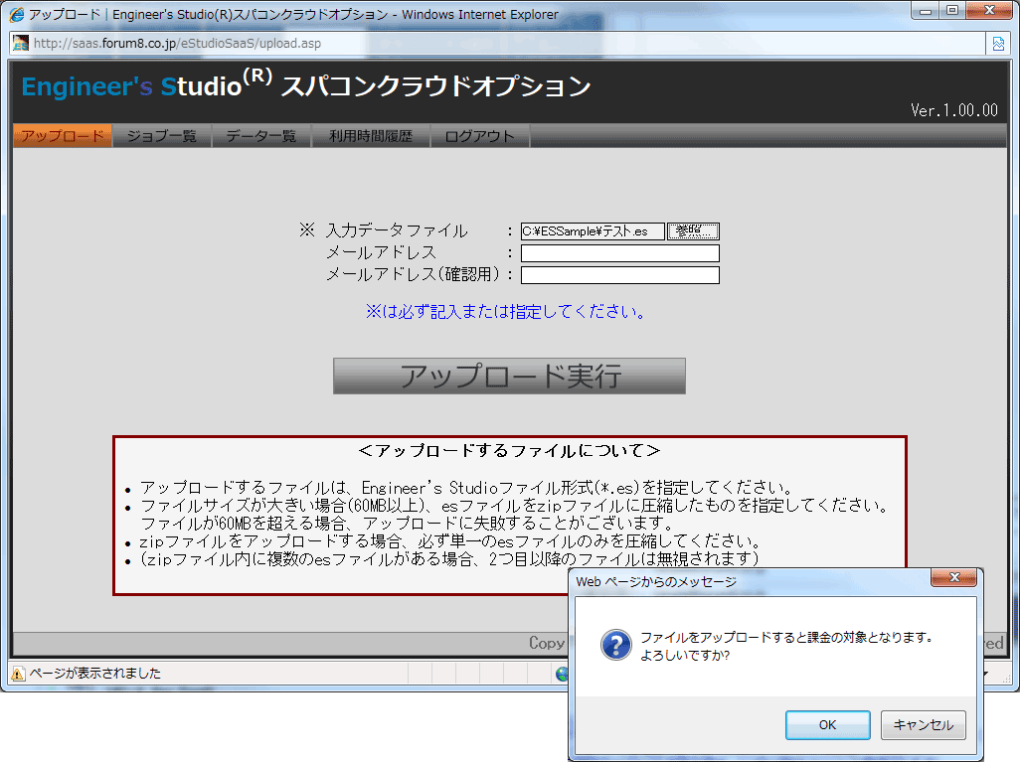Click the <アップロードするファイルについて> heading
1020x762 pixels.
pos(509,451)
